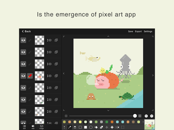Activate pencil edit on pale fish layer
This screenshot has height=130, width=174.
coord(30,64)
